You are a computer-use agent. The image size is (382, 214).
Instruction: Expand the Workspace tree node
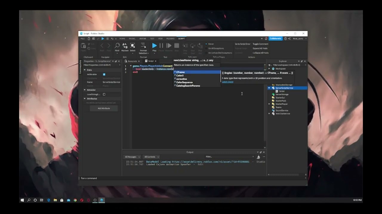click(x=269, y=69)
